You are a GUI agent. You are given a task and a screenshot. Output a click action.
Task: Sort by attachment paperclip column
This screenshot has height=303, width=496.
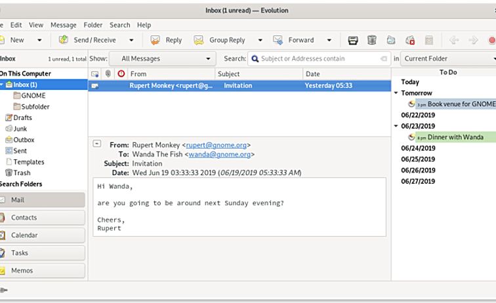(108, 74)
